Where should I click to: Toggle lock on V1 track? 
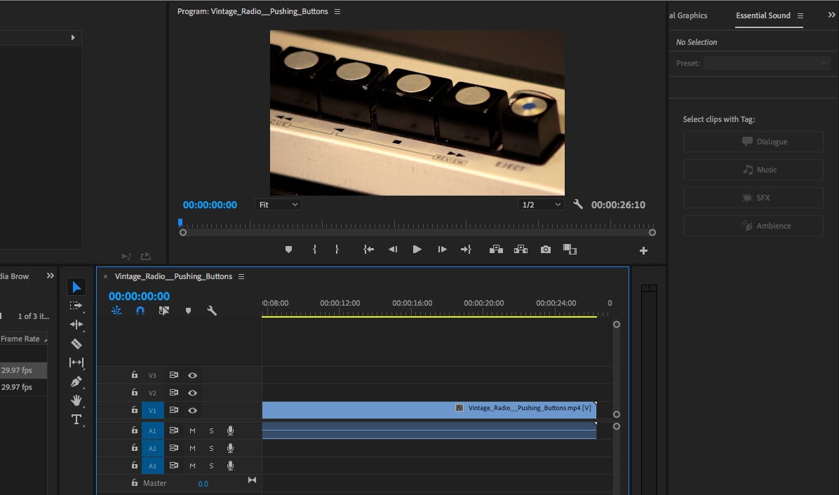coord(134,410)
